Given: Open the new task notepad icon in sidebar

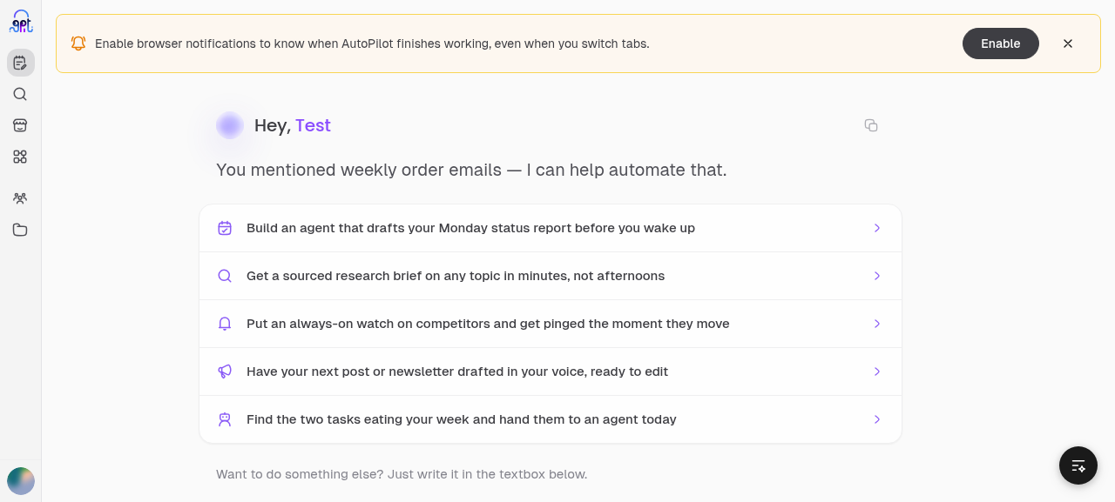Looking at the screenshot, I should 20,63.
